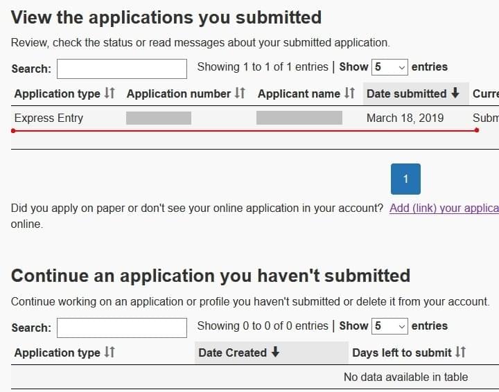
Task: Click Date Created column header
Action: 272,353
